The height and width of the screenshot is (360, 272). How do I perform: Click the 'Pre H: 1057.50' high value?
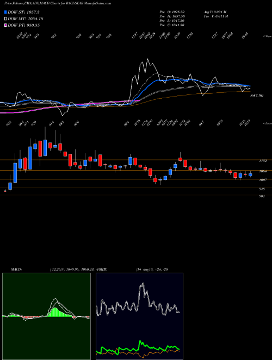172,16
